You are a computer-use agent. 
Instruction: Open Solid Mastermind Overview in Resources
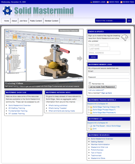tap(102, 139)
